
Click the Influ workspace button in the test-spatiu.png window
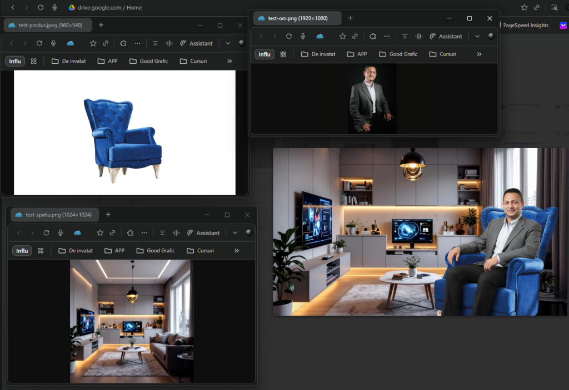(x=22, y=251)
